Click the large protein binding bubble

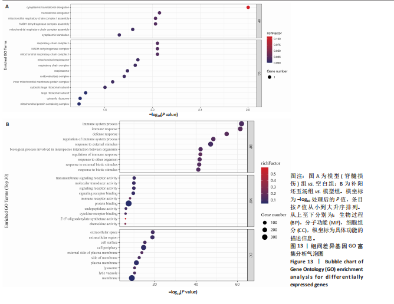[129, 203]
